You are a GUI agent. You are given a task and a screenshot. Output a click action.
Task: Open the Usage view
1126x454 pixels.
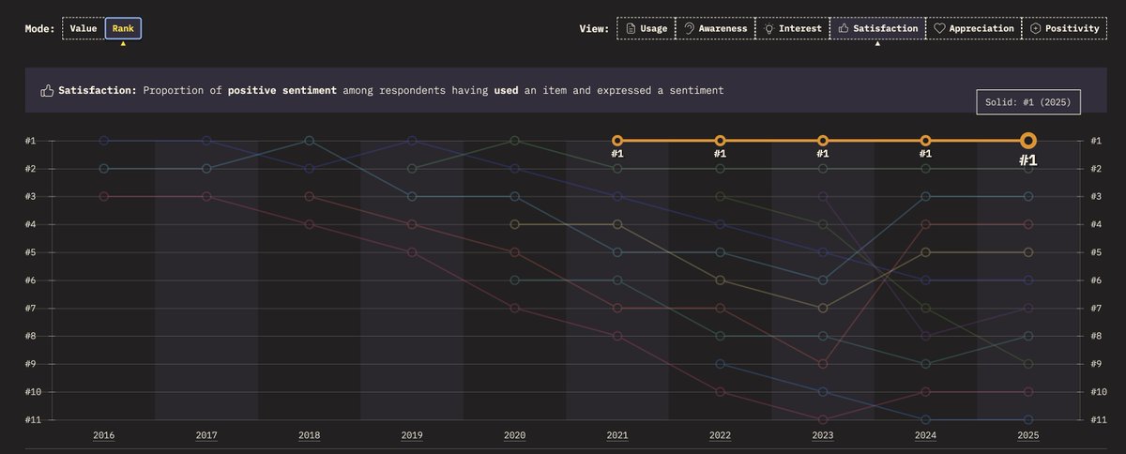coord(646,28)
